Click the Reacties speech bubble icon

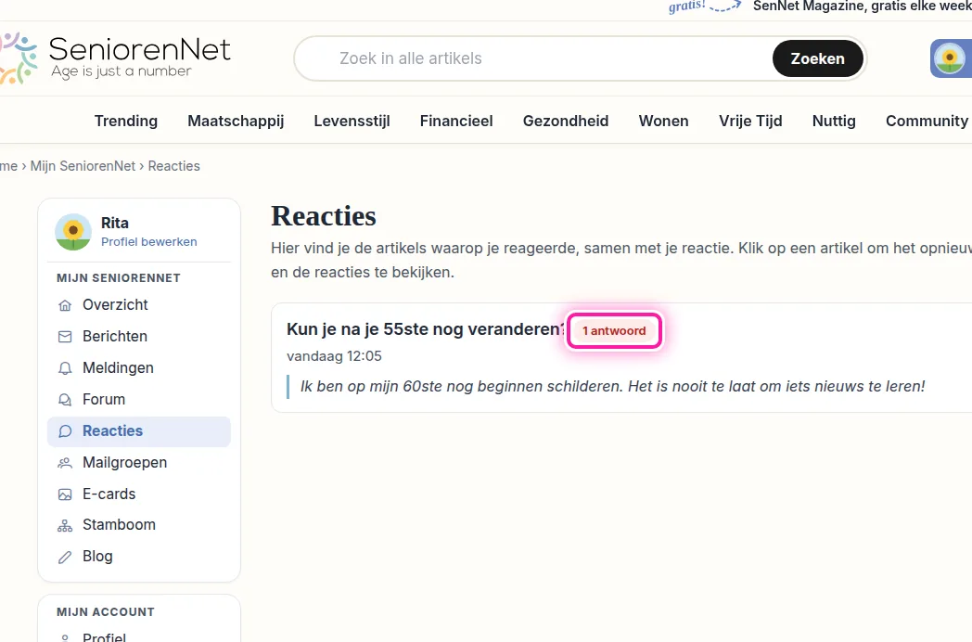pos(65,431)
